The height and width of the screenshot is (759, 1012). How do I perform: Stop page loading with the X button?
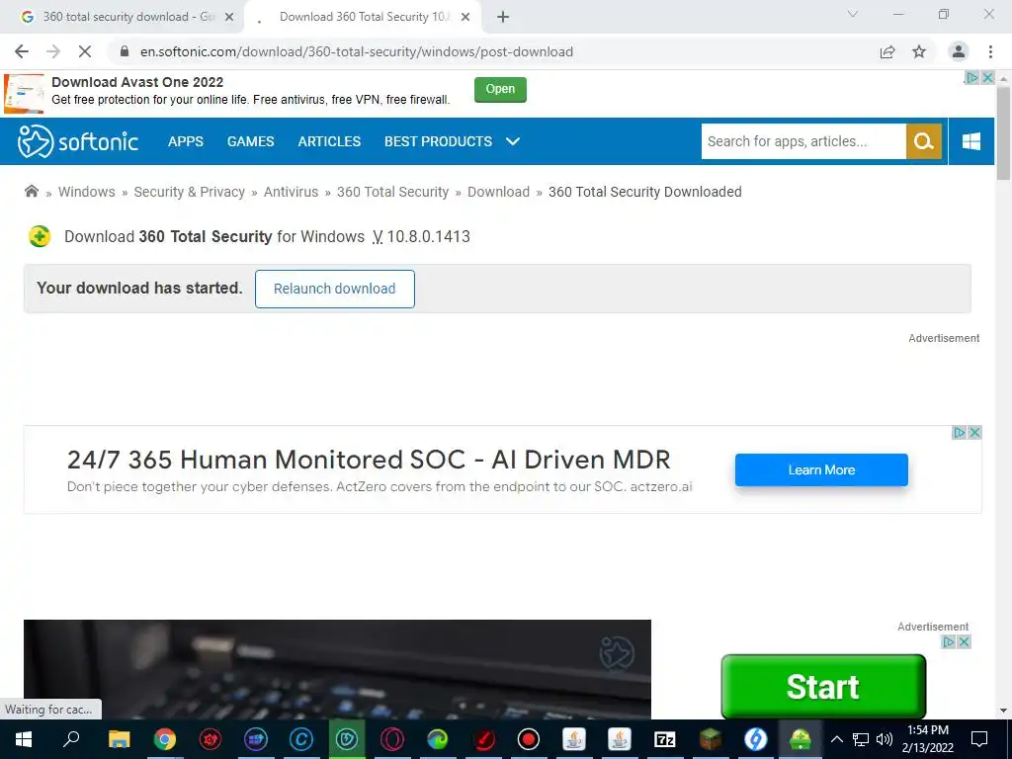(85, 51)
